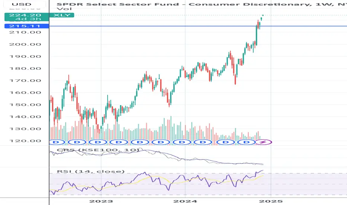Screen dimensions: 347x205
Task: Click the 4d 3h bar countdown
Action: coord(28,19)
